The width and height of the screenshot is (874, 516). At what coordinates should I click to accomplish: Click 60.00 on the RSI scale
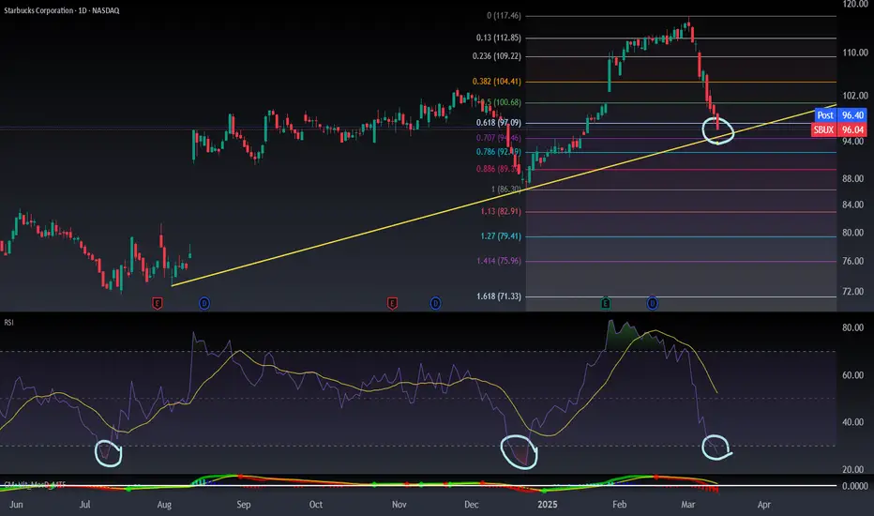[x=852, y=375]
